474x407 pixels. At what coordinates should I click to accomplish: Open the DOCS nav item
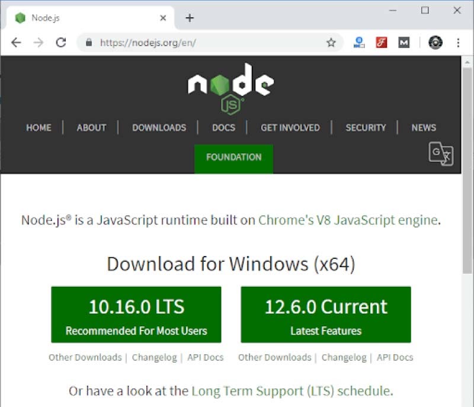pyautogui.click(x=224, y=128)
